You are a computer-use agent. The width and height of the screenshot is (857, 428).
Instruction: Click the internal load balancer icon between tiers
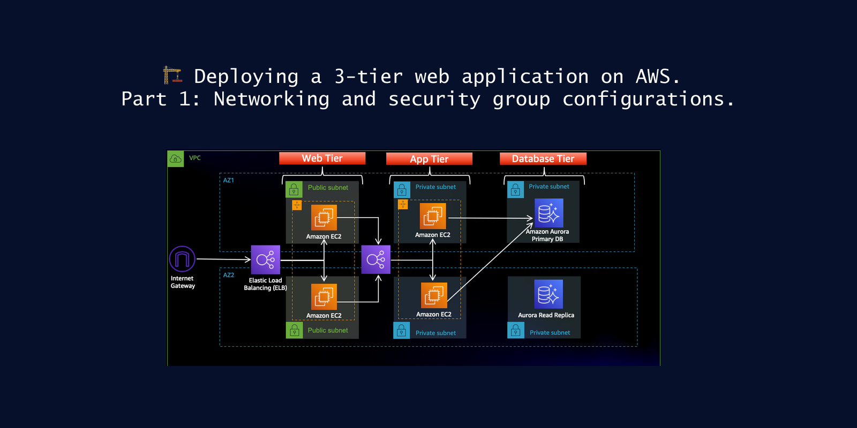pos(376,259)
